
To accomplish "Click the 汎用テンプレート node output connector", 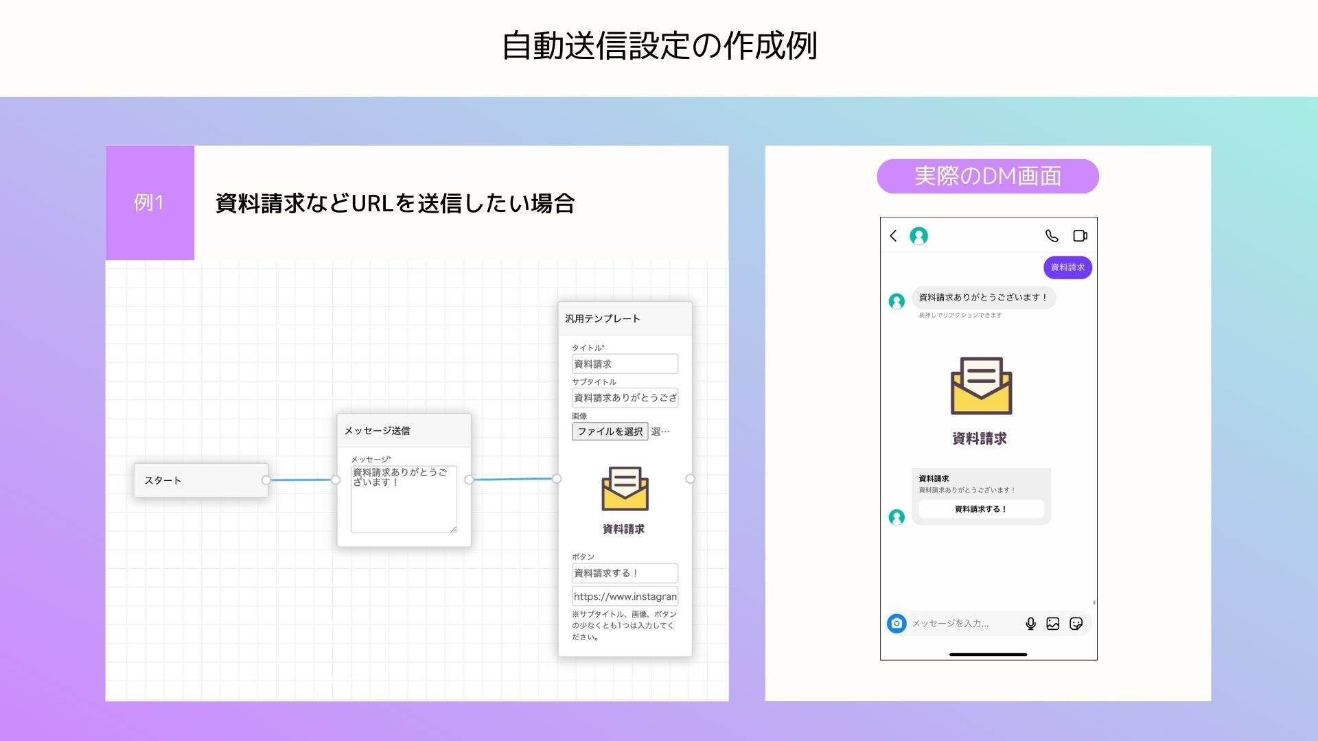I will pyautogui.click(x=690, y=479).
